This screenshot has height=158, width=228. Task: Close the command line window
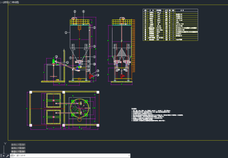click(x=3, y=156)
